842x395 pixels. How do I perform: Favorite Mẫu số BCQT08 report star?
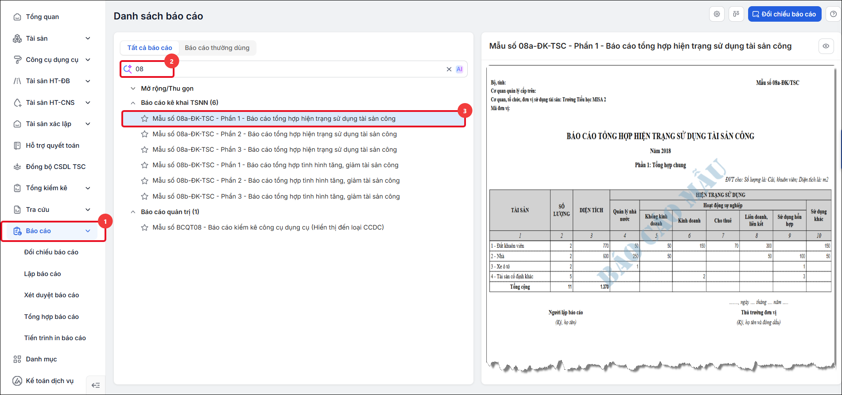[144, 227]
